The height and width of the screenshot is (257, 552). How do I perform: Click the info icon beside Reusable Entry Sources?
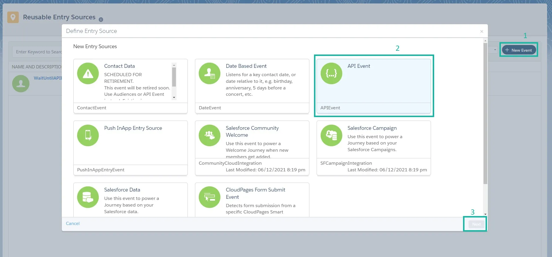tap(101, 20)
